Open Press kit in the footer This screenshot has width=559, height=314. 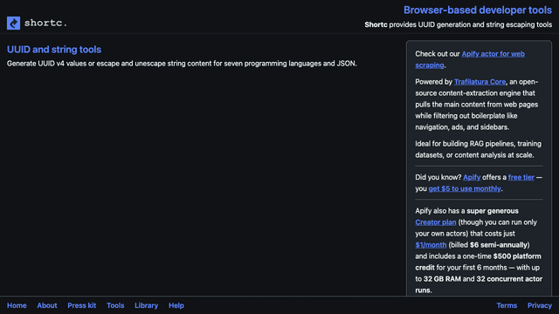coord(81,305)
